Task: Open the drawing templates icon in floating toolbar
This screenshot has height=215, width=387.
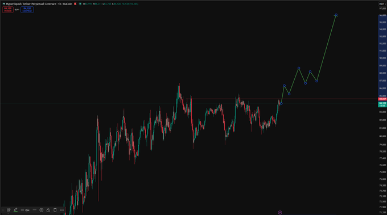Action: pos(9,210)
